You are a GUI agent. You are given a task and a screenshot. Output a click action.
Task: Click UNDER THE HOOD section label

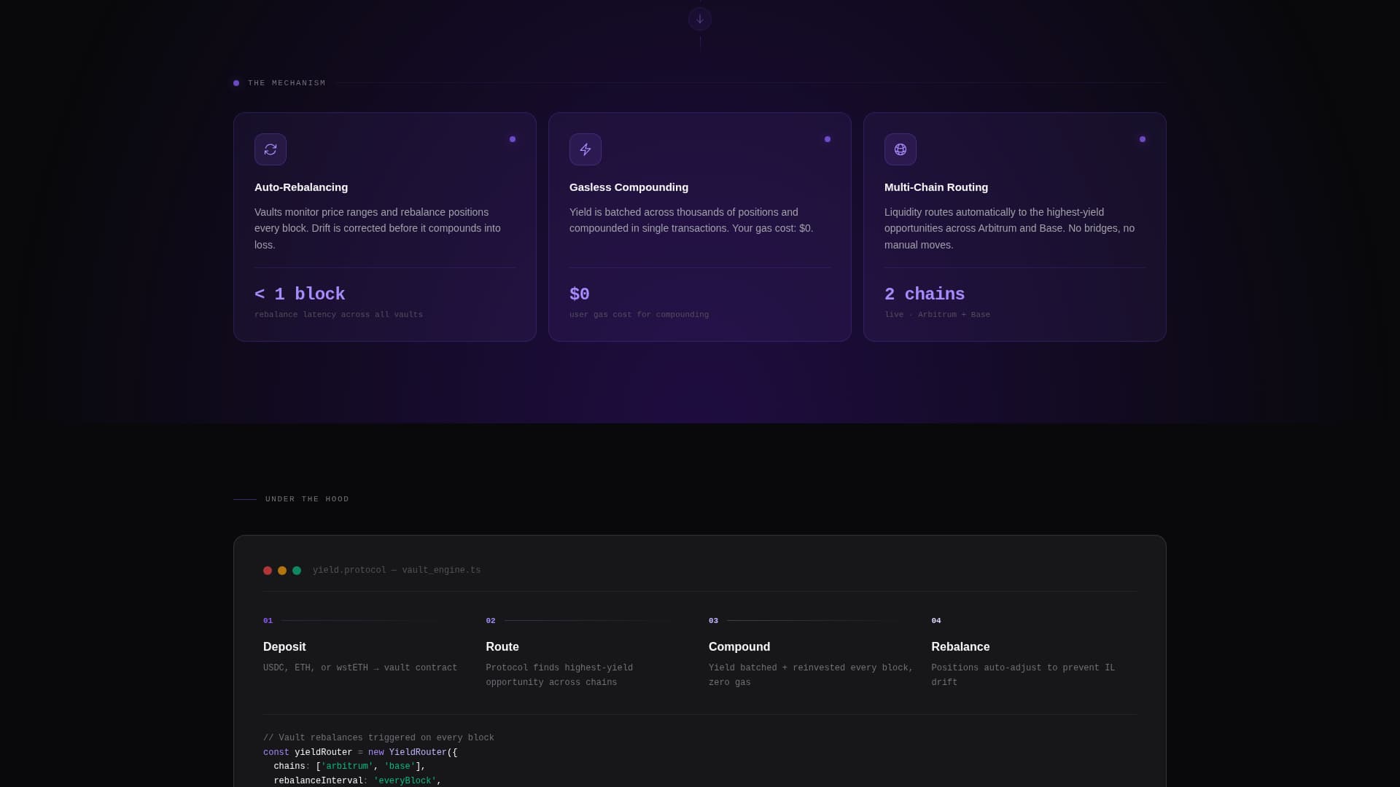[307, 499]
